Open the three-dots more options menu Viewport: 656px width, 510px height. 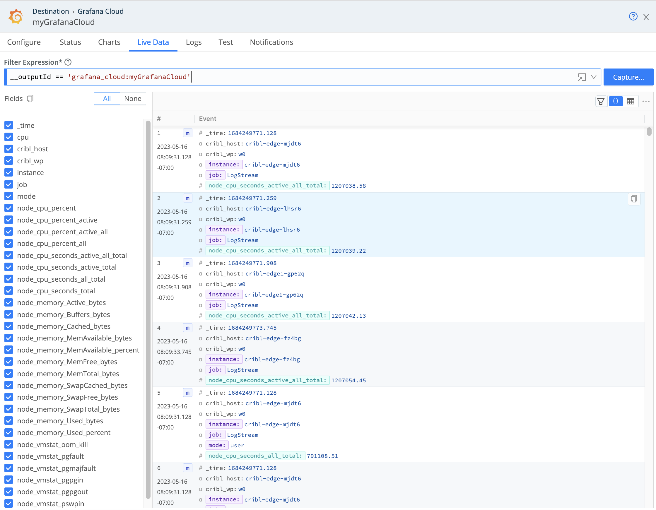646,101
